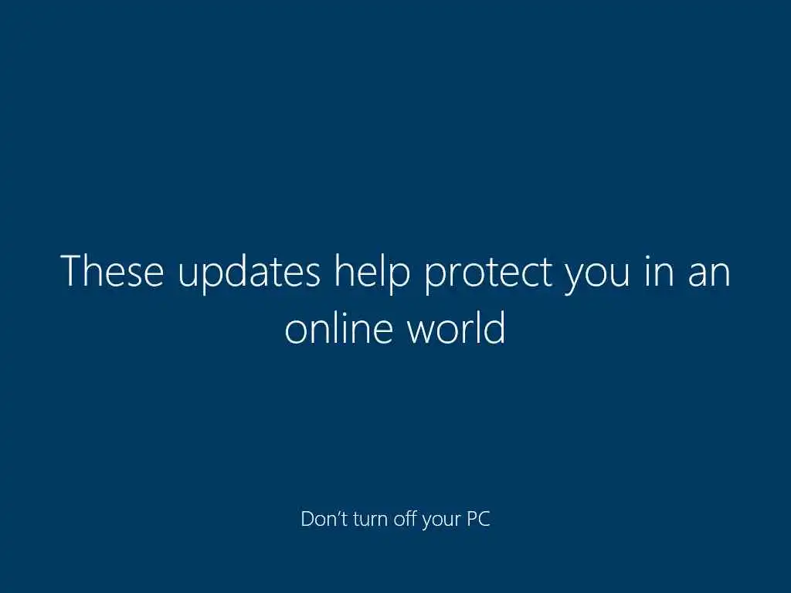This screenshot has width=791, height=593.
Task: Click the word "off" in the warning
Action: [x=405, y=519]
